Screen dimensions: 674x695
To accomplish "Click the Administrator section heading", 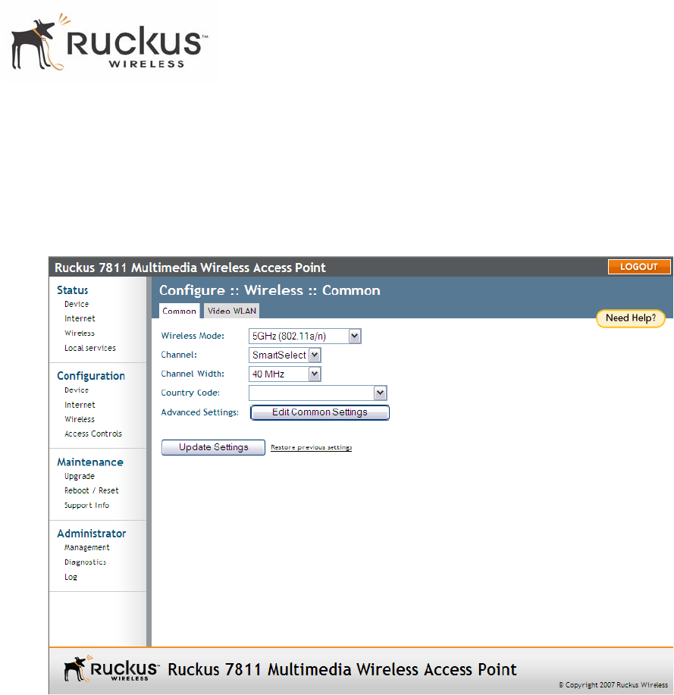I will (x=91, y=534).
